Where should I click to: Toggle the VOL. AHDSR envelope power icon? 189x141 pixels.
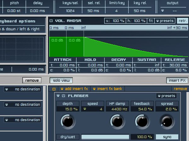(51, 21)
